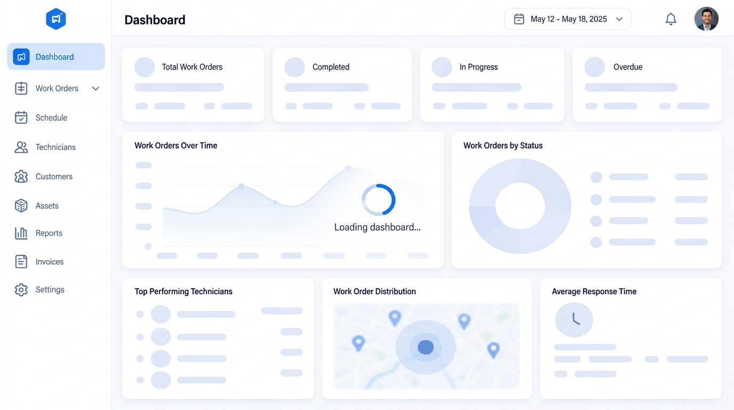Click the central blue location marker on map

coord(425,348)
